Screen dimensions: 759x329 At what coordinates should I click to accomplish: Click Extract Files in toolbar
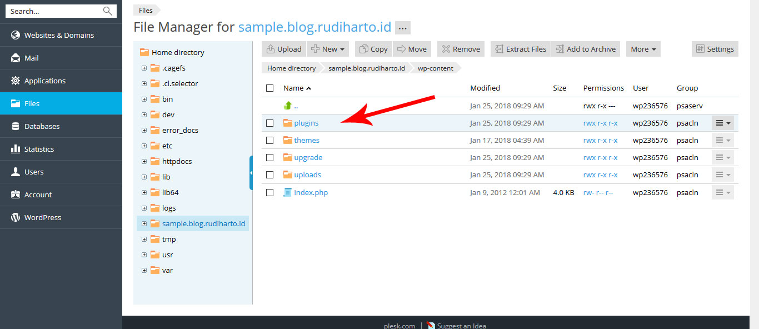[521, 49]
